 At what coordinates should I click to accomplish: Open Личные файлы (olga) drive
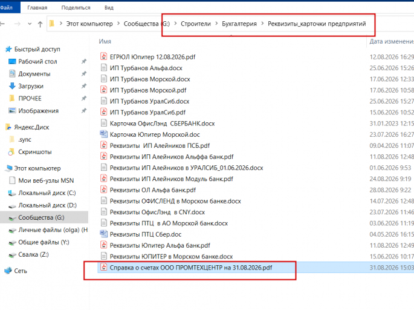53,230
